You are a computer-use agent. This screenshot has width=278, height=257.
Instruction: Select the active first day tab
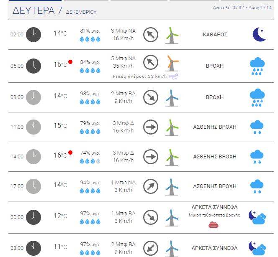(35, 0)
